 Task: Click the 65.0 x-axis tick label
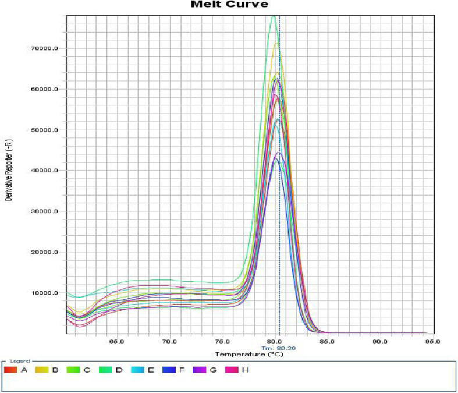click(118, 341)
